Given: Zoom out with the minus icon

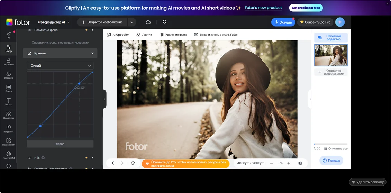Looking at the screenshot, I should pyautogui.click(x=271, y=163).
